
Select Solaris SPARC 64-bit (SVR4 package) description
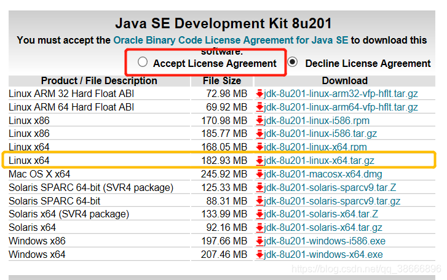click(x=91, y=187)
